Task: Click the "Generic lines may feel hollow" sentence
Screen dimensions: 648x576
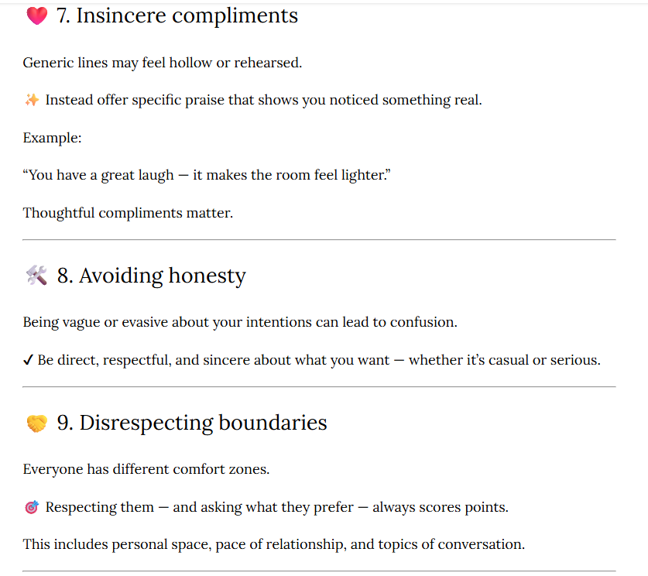Action: pyautogui.click(x=163, y=63)
